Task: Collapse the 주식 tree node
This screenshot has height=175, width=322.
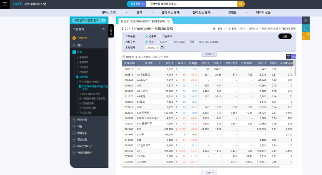Action: (x=74, y=52)
